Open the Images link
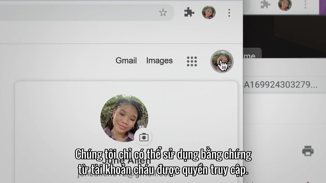326x183 pixels. pos(159,60)
